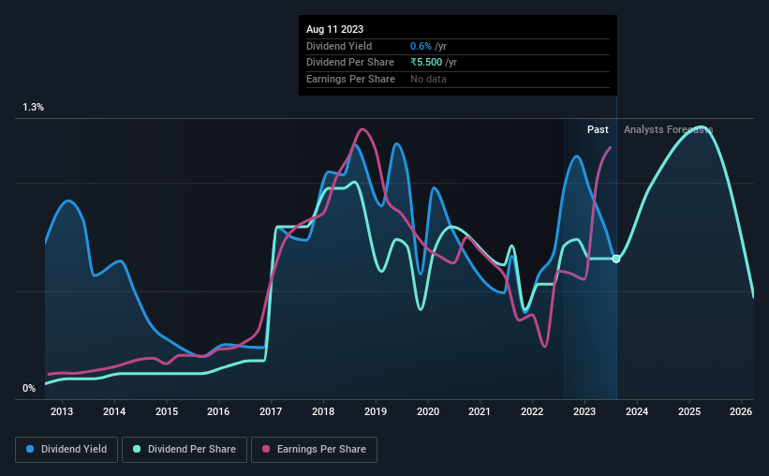The height and width of the screenshot is (476, 769).
Task: Click the 'Dividend Yield' row label in tooltip
Action: pos(339,46)
